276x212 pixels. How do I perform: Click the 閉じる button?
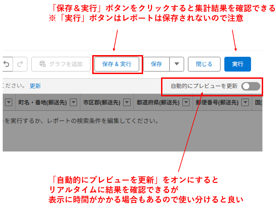(x=204, y=64)
